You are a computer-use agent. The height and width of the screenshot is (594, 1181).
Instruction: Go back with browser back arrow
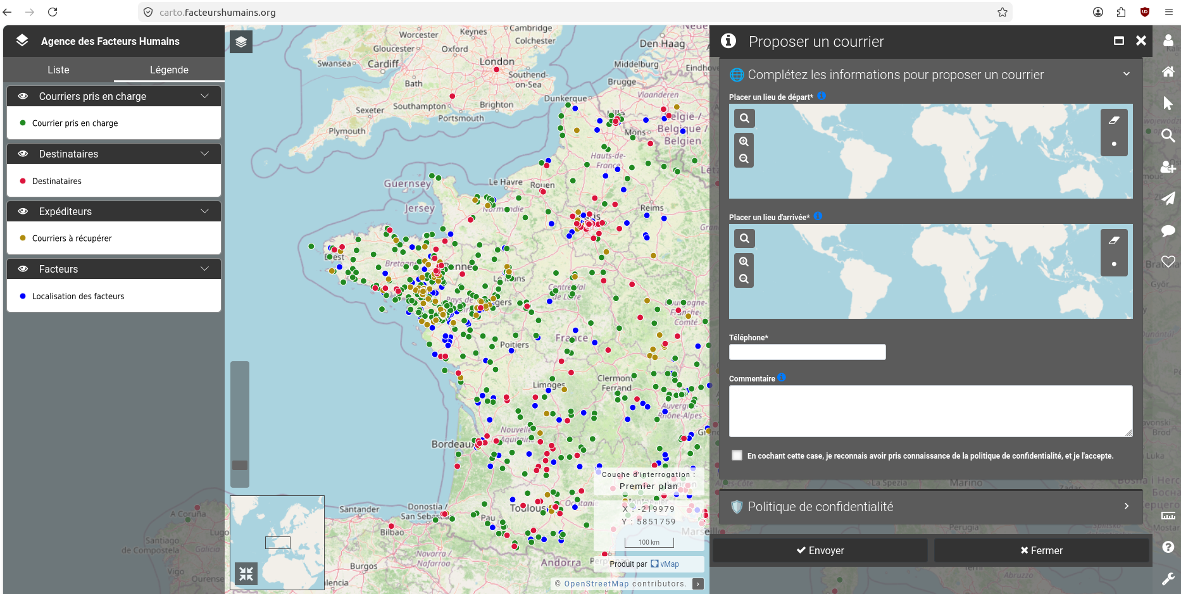8,12
